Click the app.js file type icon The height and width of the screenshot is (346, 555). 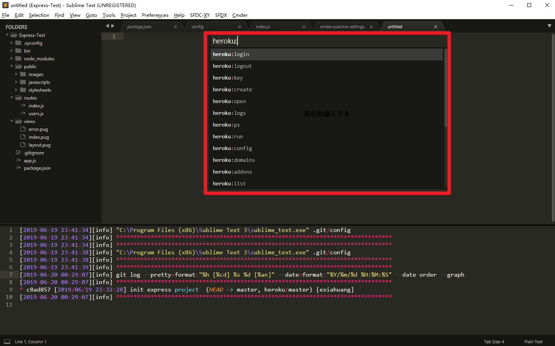18,160
